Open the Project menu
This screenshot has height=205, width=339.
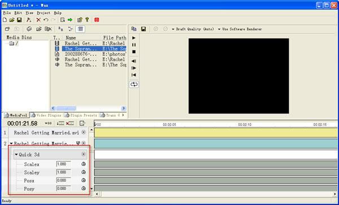pos(44,13)
